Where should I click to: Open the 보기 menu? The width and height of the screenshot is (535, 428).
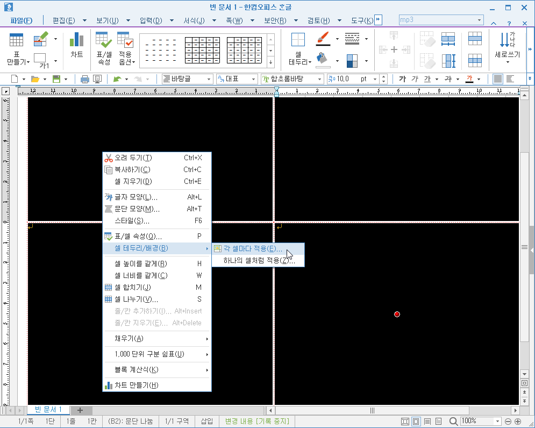pos(107,21)
